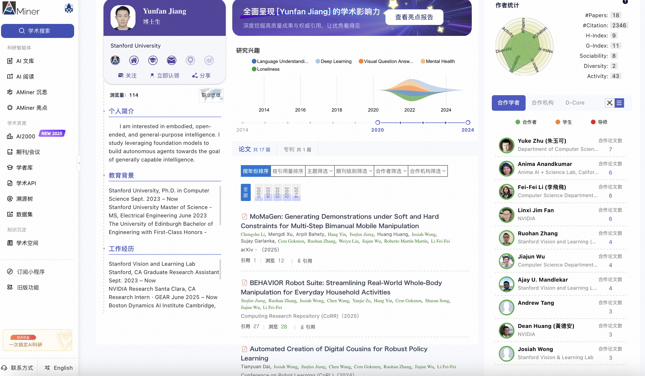Screen dimensions: 645x376
Task: Expand the 合作者筛选 dropdown
Action: pos(391,171)
